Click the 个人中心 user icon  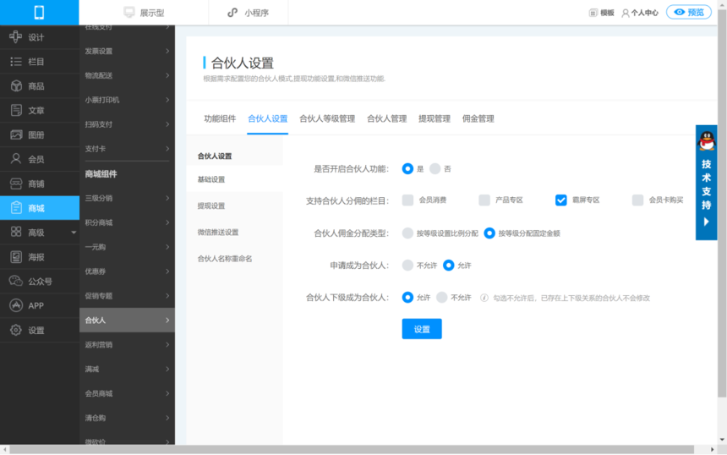(626, 13)
